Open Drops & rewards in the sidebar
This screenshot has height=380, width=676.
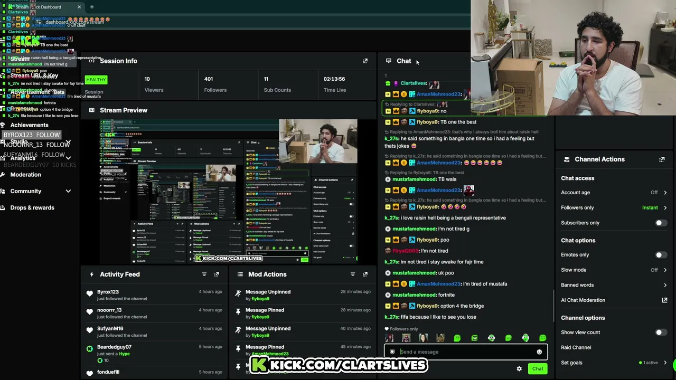[x=32, y=208]
